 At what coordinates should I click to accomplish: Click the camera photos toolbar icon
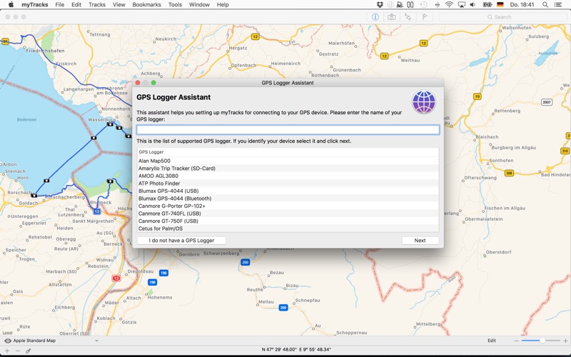(x=391, y=16)
